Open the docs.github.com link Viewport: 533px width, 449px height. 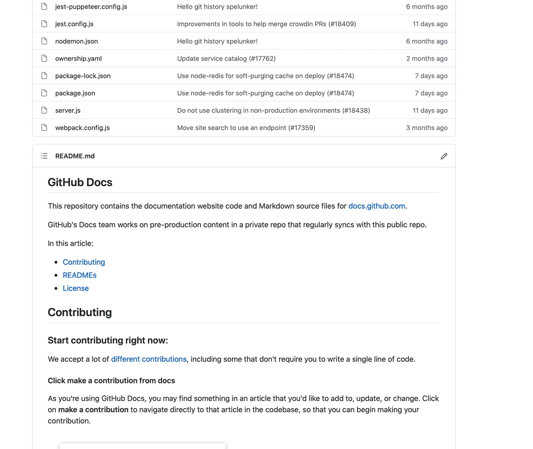[377, 206]
